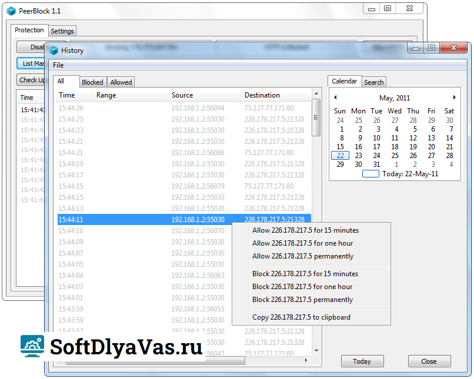Maximize the PeerBlock 1.1 window
474x379 pixels.
coord(388,9)
